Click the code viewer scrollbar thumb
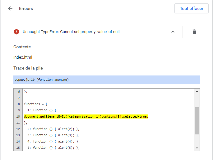This screenshot has width=213, height=160. coord(197,121)
